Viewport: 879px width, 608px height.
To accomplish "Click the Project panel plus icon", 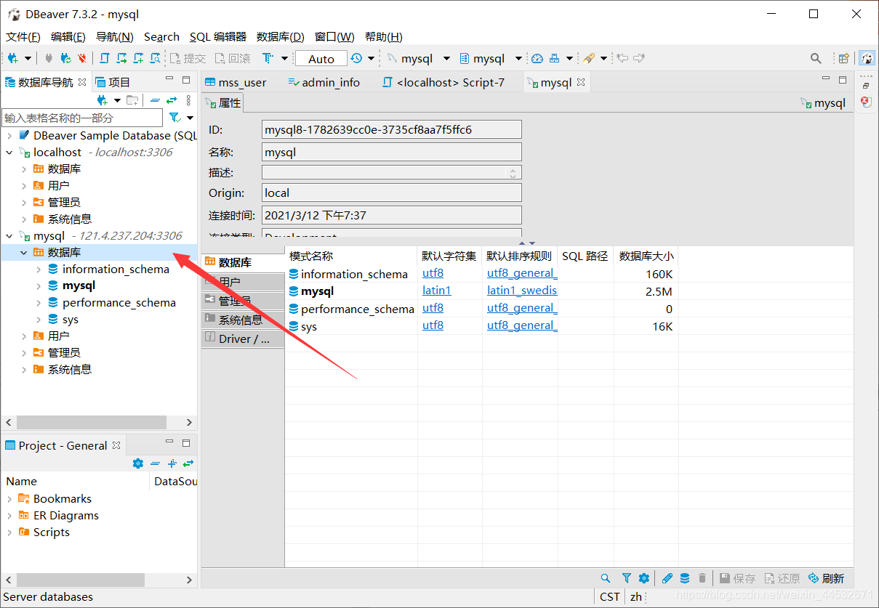I will pos(172,463).
